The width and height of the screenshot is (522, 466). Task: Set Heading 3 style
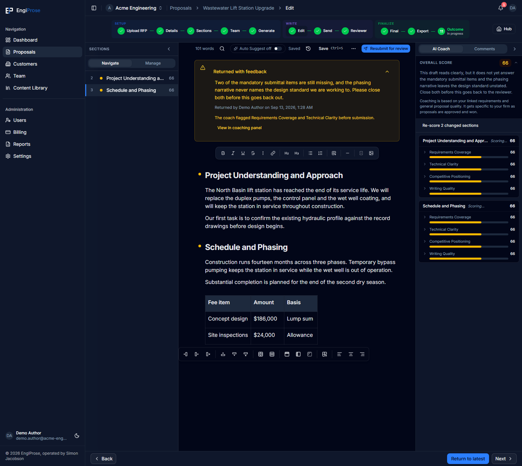(x=297, y=153)
